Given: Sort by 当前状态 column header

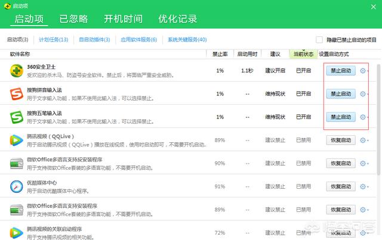Looking at the screenshot, I should (303, 54).
